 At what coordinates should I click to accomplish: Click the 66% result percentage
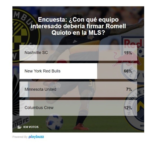pos(128,71)
